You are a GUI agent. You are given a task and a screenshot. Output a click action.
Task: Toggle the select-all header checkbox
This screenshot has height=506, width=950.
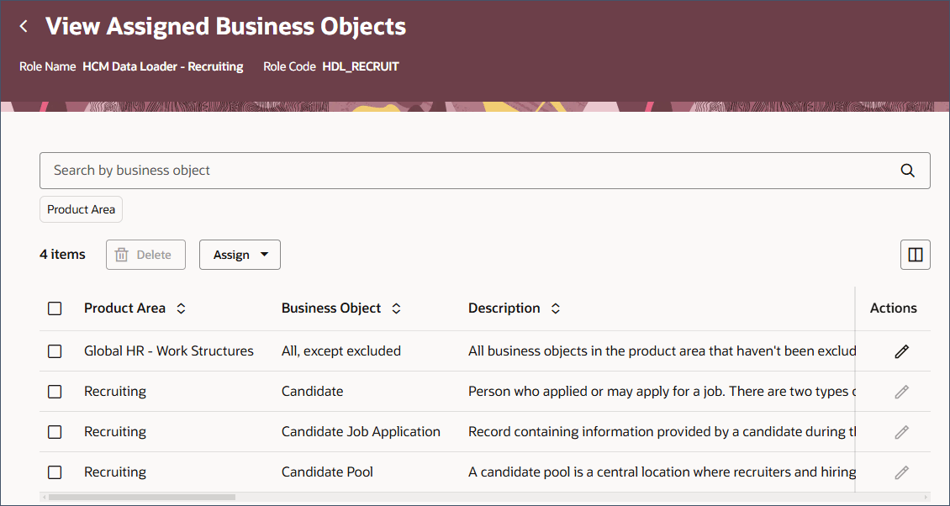(55, 308)
